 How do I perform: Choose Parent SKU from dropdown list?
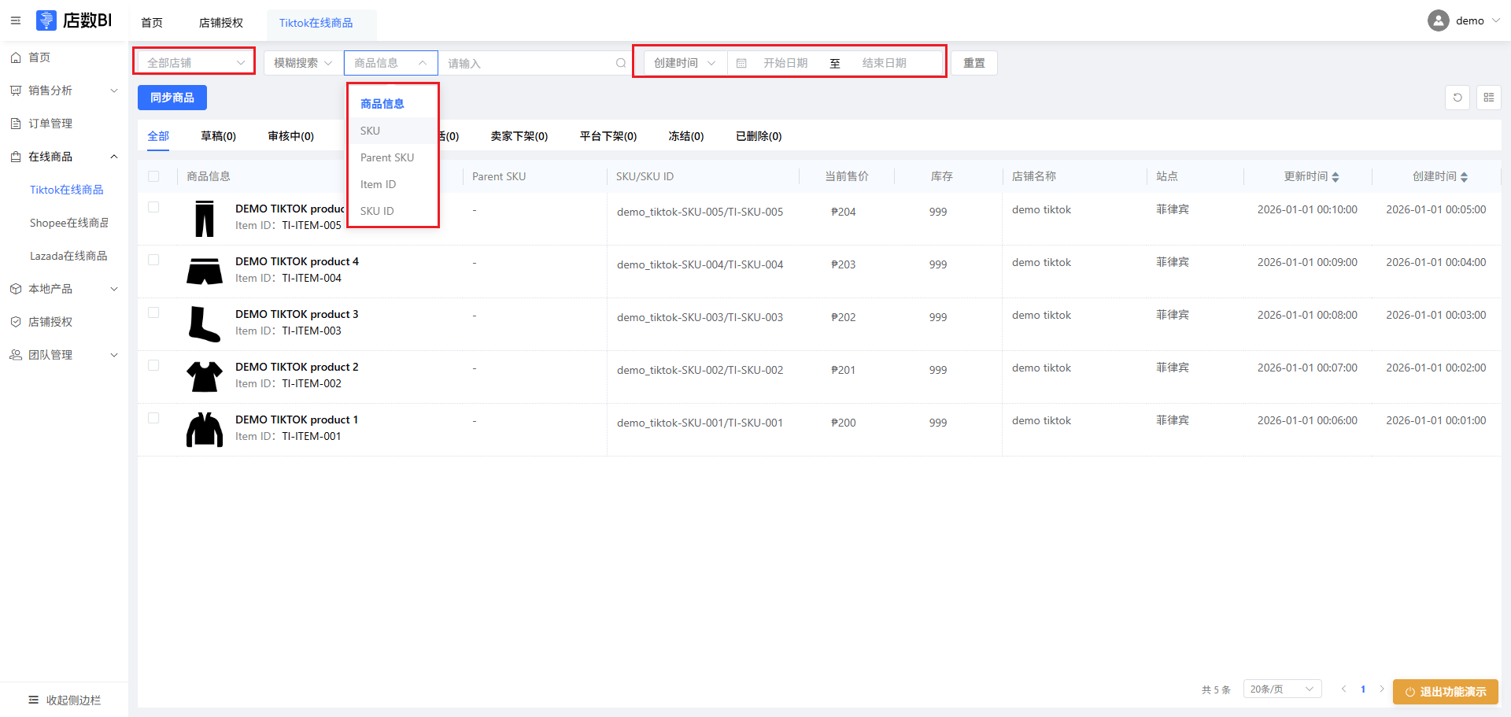coord(387,157)
